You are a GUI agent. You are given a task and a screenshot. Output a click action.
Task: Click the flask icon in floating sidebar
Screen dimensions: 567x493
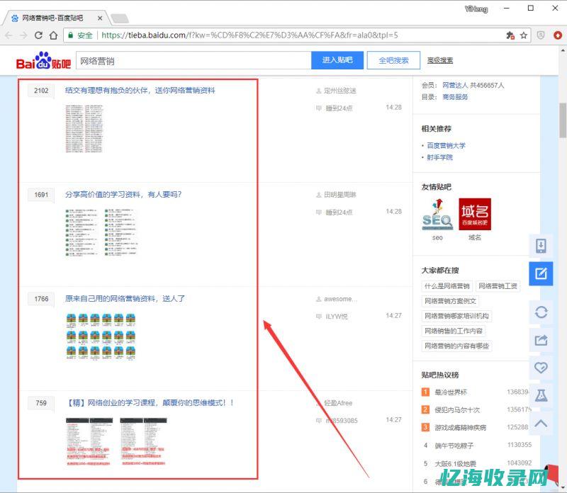[x=541, y=396]
